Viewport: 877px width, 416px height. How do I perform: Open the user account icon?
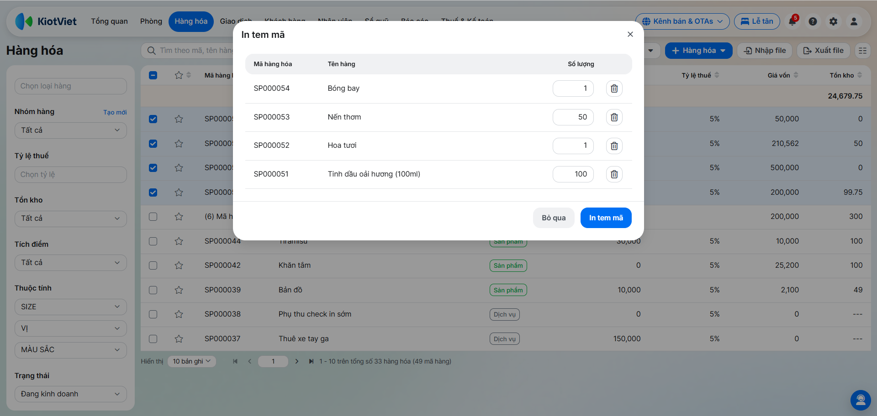854,21
